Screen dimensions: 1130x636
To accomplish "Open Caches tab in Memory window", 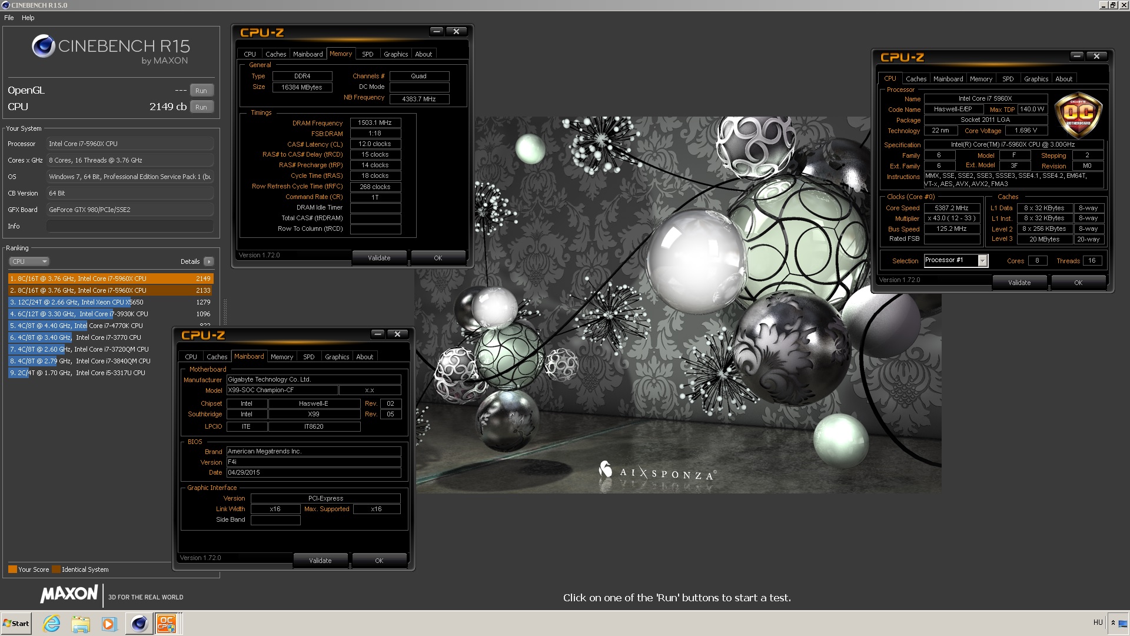I will 275,54.
